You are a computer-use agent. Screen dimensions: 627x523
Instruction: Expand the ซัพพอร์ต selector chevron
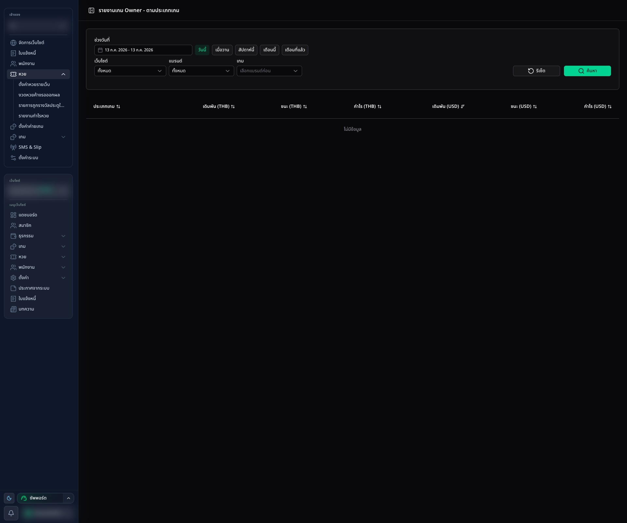coord(69,498)
